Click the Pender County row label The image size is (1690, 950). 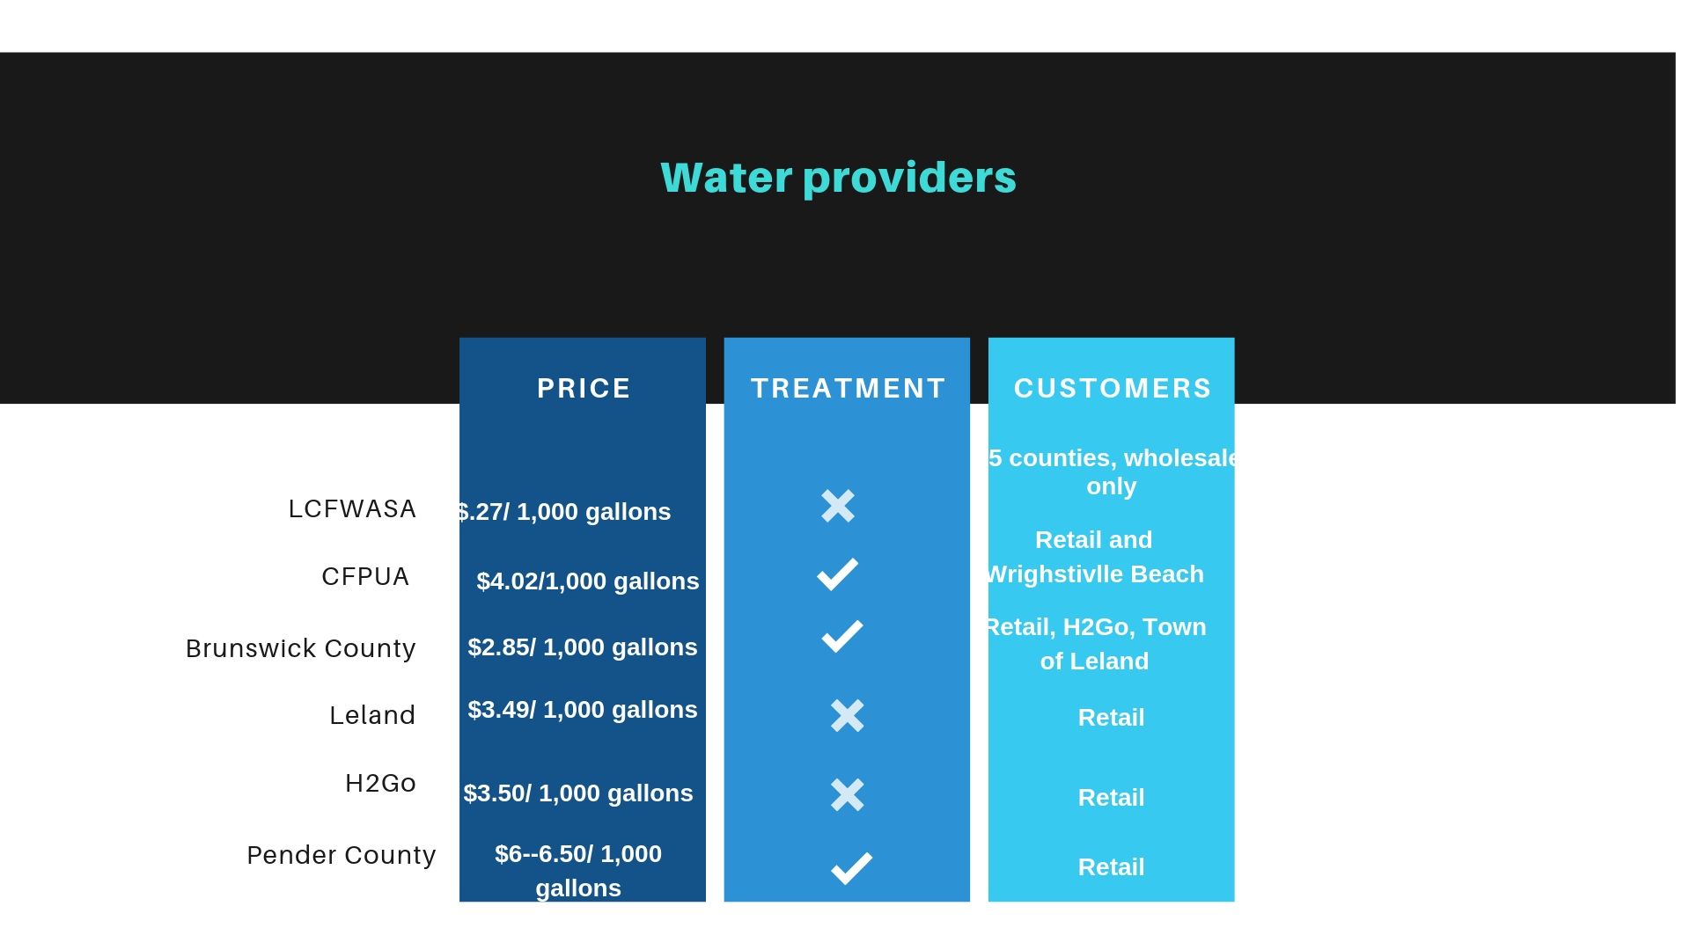tap(342, 855)
